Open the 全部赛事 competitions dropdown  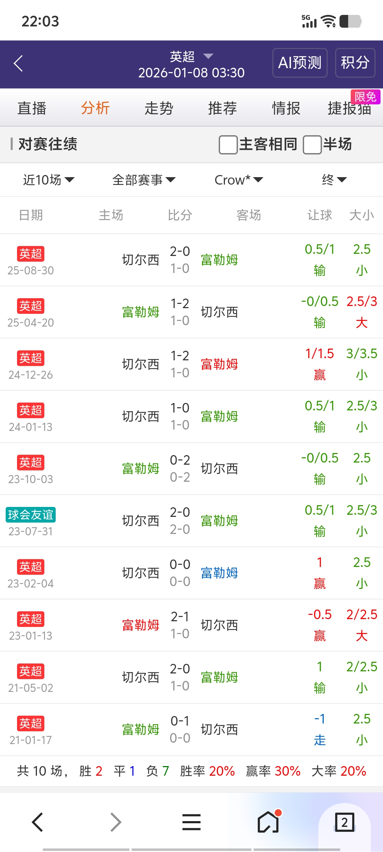tap(144, 180)
